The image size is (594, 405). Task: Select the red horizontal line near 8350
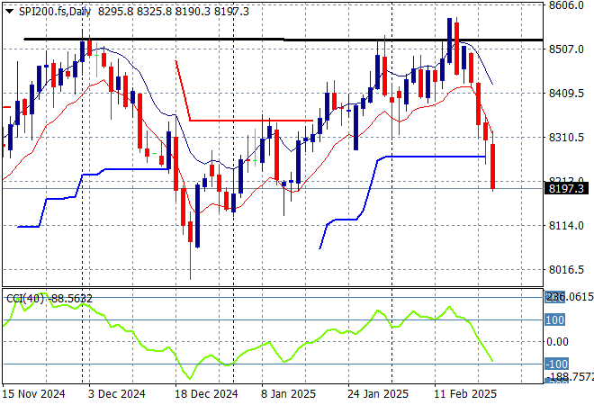pos(251,121)
